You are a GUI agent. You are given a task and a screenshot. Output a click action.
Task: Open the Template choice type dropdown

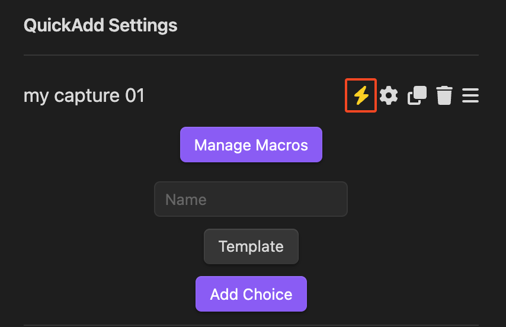pyautogui.click(x=251, y=246)
